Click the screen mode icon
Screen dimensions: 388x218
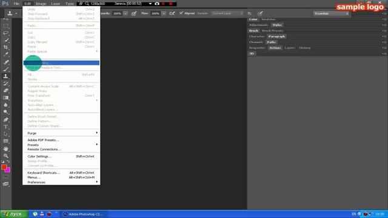click(x=5, y=184)
